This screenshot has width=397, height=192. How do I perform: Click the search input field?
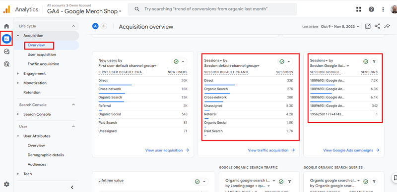click(x=212, y=9)
